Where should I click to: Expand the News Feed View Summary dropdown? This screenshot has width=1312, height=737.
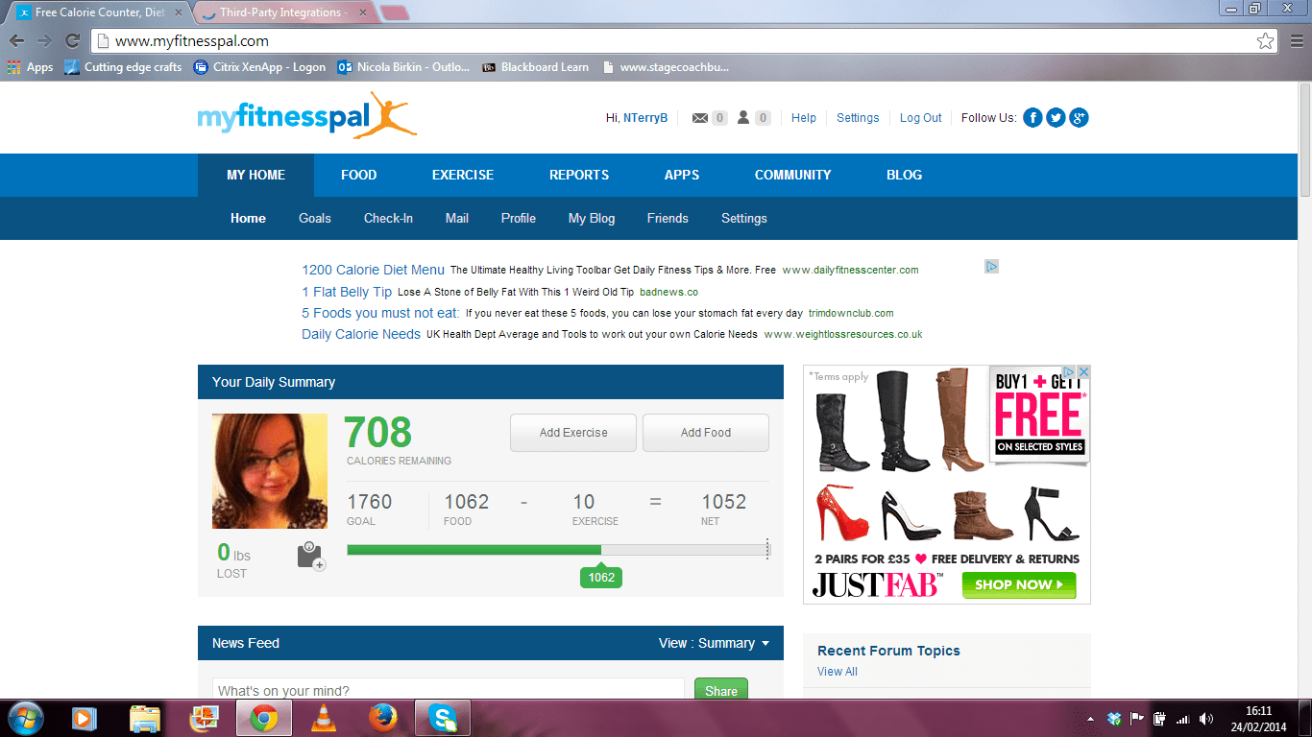pos(714,643)
